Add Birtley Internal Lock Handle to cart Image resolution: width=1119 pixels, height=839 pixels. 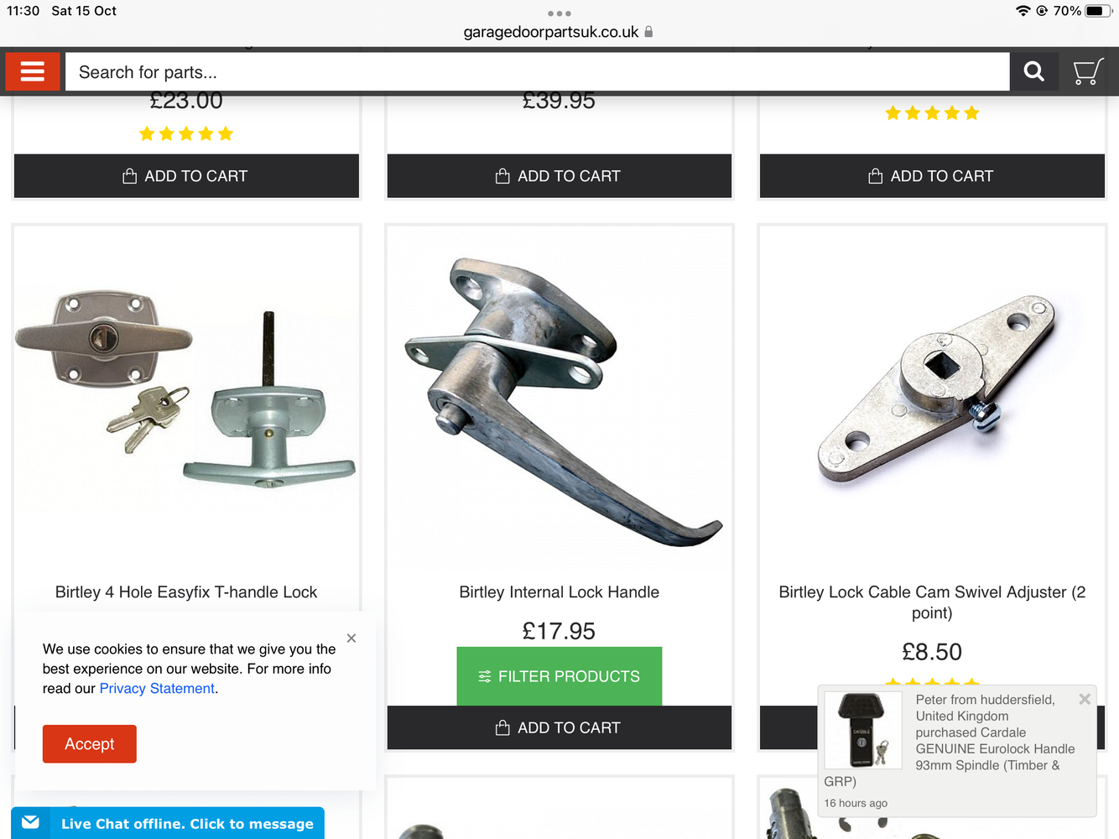(x=559, y=727)
